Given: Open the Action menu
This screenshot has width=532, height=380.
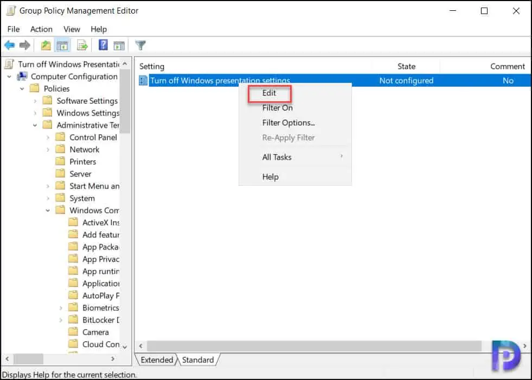Looking at the screenshot, I should [41, 29].
